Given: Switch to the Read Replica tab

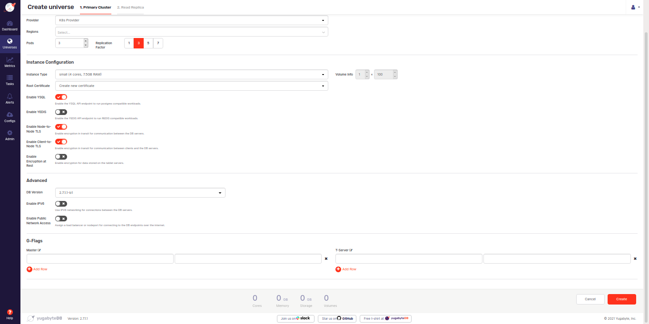Looking at the screenshot, I should click(x=130, y=8).
